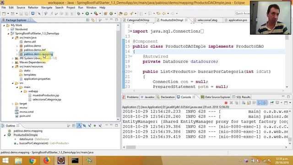Open Google Chrome from the taskbar
Image resolution: width=293 pixels, height=165 pixels.
coord(33,160)
